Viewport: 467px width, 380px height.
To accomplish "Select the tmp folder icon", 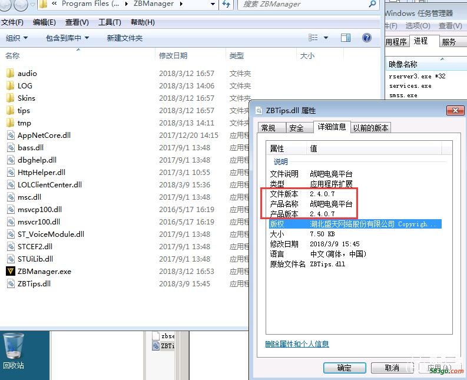I will [x=10, y=123].
